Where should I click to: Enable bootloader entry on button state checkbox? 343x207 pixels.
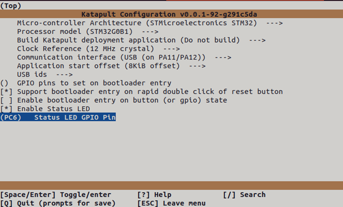7,100
